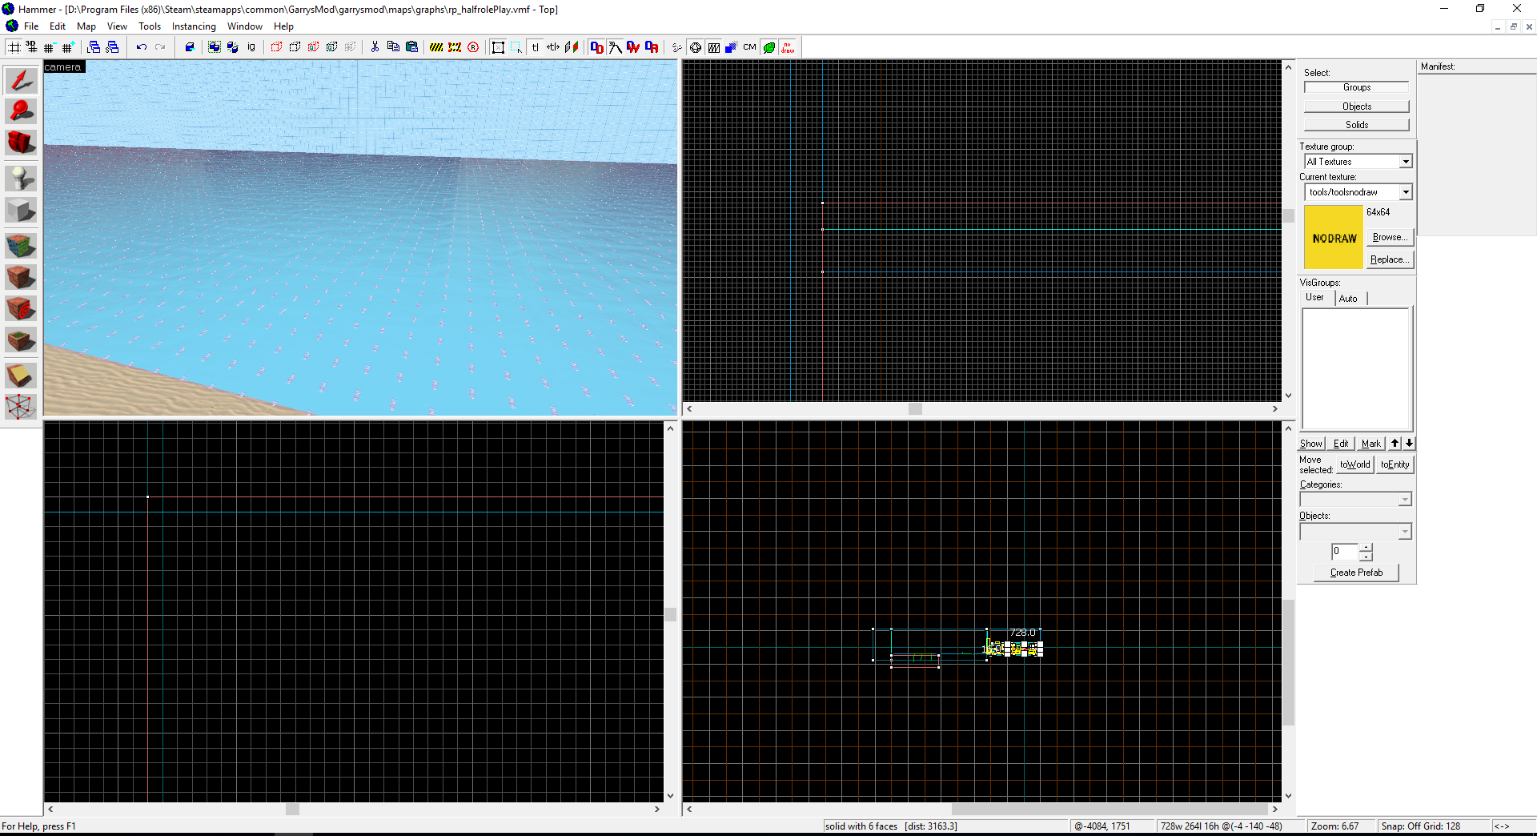Select the Apply Decals tool
1537x836 pixels.
point(21,308)
